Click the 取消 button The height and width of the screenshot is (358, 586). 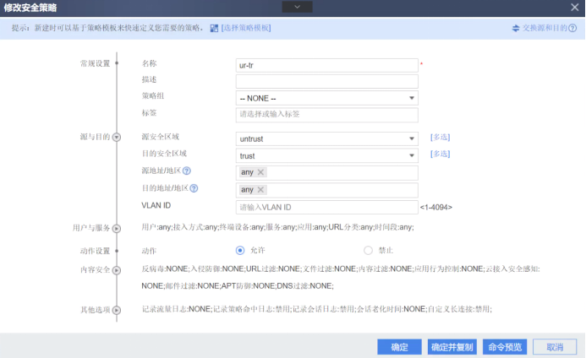coord(555,347)
